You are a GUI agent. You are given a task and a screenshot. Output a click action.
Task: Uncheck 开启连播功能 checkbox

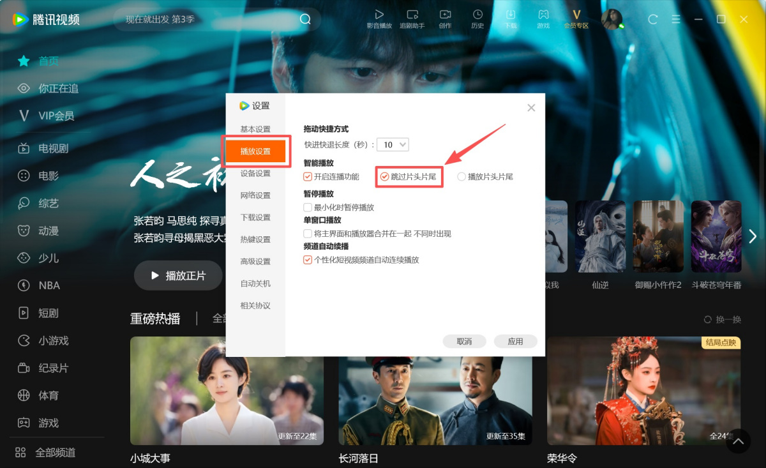click(308, 177)
